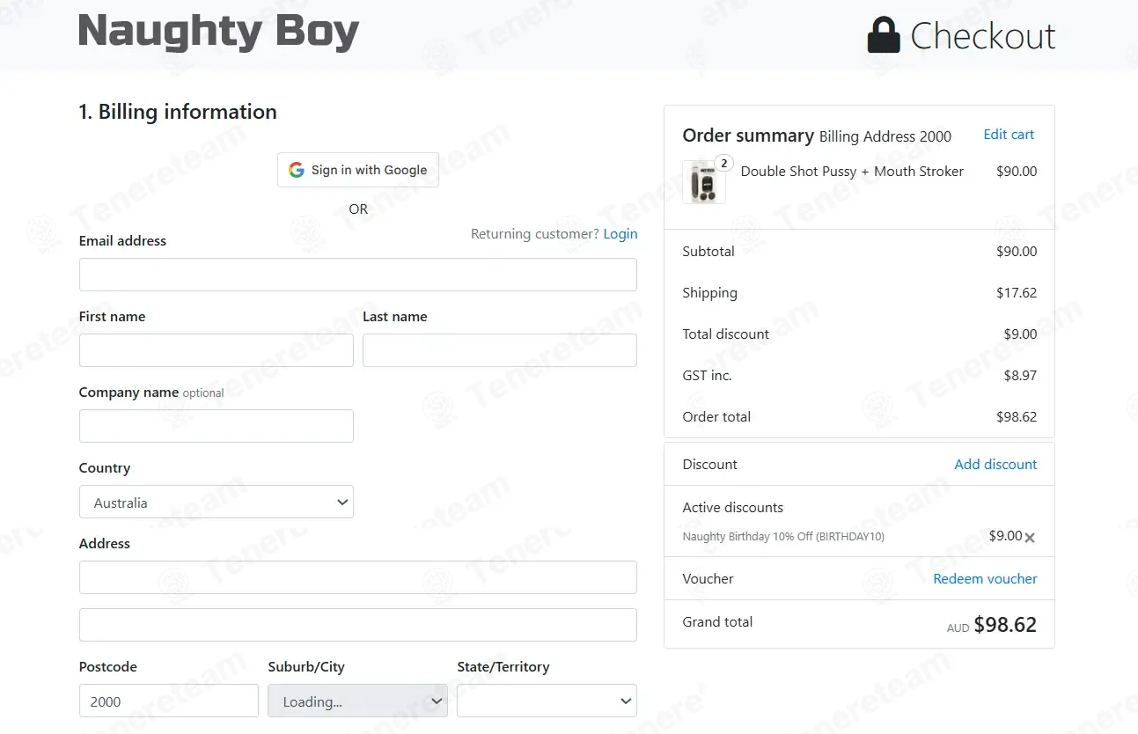This screenshot has width=1138, height=734.
Task: Focus the Email address field
Action: click(x=358, y=275)
